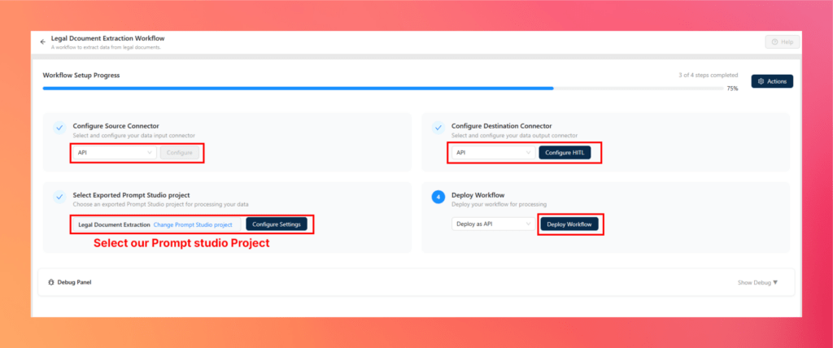Click the step 4 Deploy Workflow badge
Viewport: 833px width, 348px height.
[438, 197]
